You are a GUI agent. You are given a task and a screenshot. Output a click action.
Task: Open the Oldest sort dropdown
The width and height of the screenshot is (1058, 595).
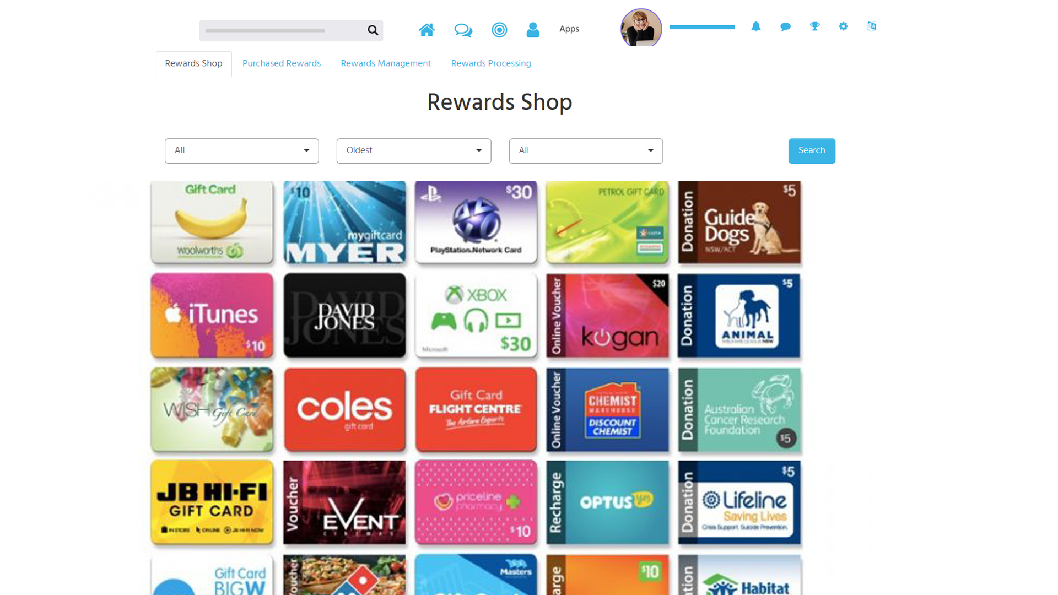point(414,151)
